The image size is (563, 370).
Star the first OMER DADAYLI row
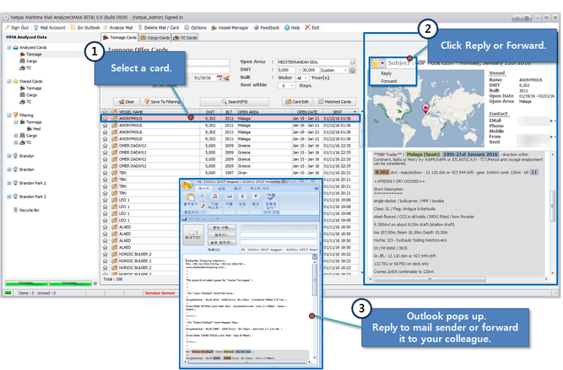click(105, 146)
